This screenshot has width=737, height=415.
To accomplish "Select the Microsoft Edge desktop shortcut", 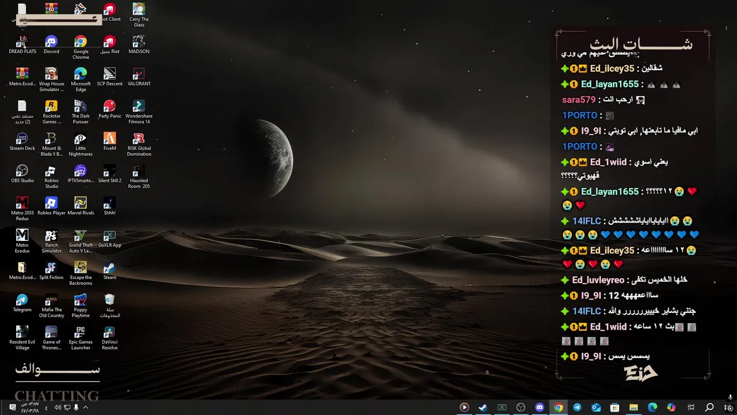I will [x=81, y=80].
